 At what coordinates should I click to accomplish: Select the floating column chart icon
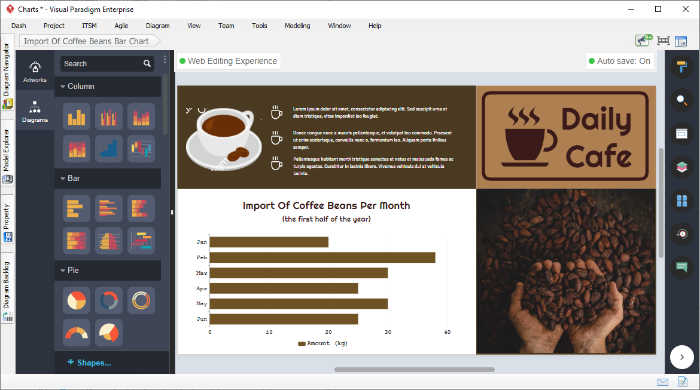pos(141,149)
